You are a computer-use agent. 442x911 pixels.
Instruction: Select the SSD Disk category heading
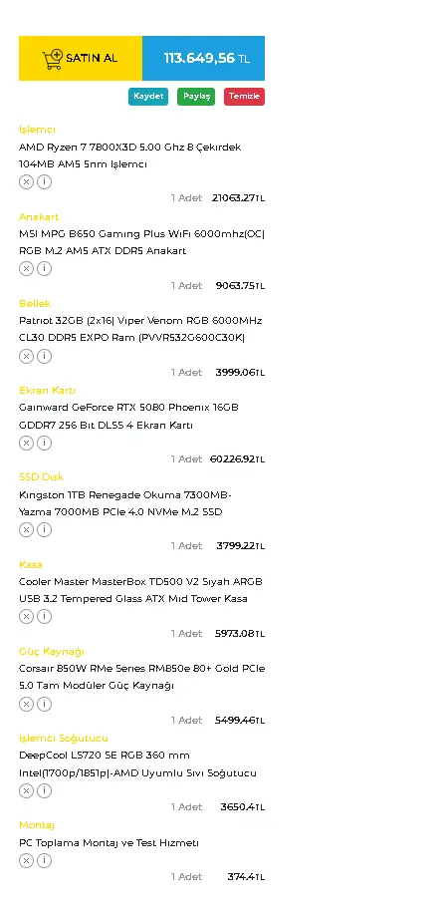[41, 477]
